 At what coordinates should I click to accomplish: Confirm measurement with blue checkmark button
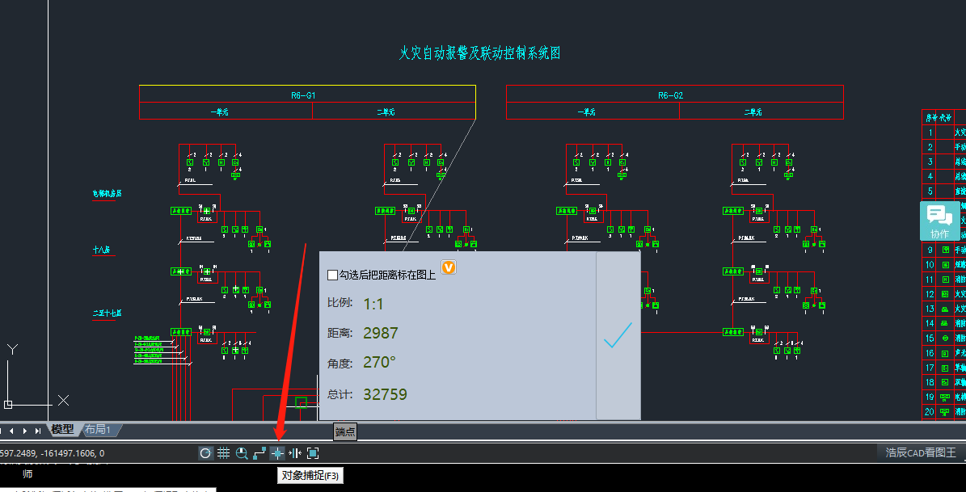[x=618, y=335]
